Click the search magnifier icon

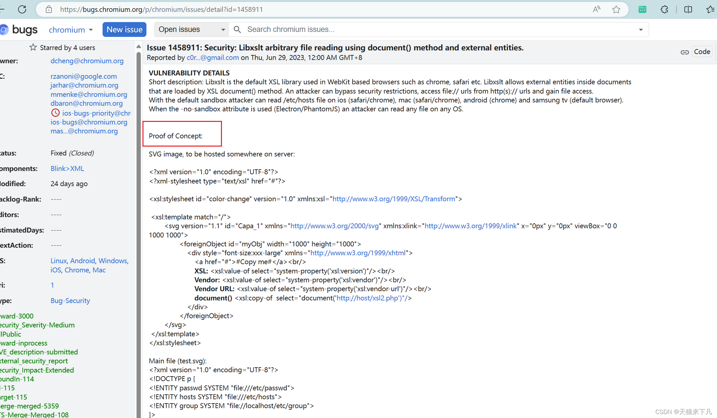pyautogui.click(x=237, y=29)
